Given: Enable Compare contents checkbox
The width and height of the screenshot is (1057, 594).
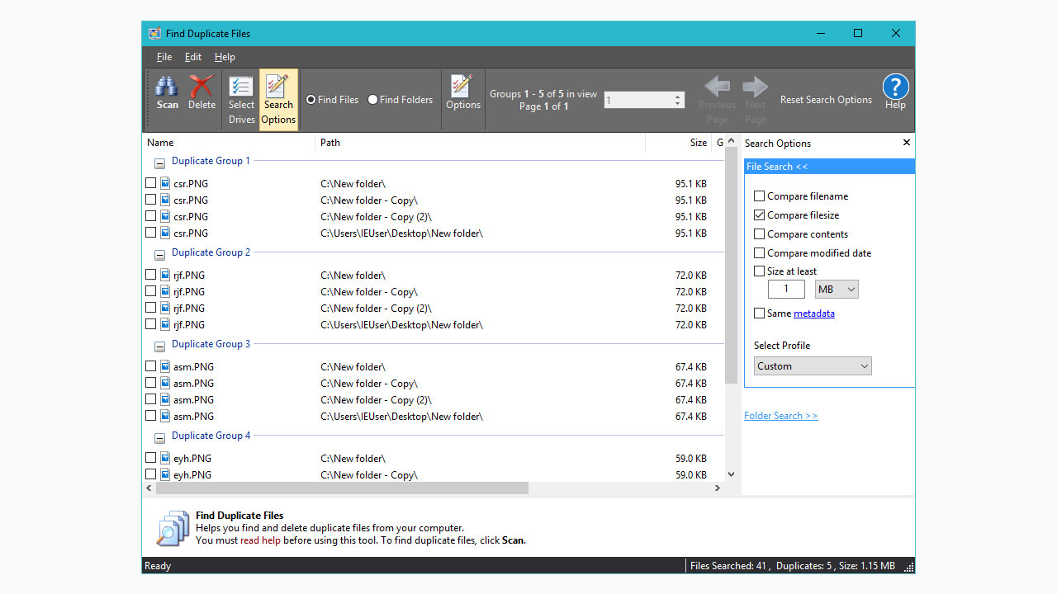Looking at the screenshot, I should point(759,234).
